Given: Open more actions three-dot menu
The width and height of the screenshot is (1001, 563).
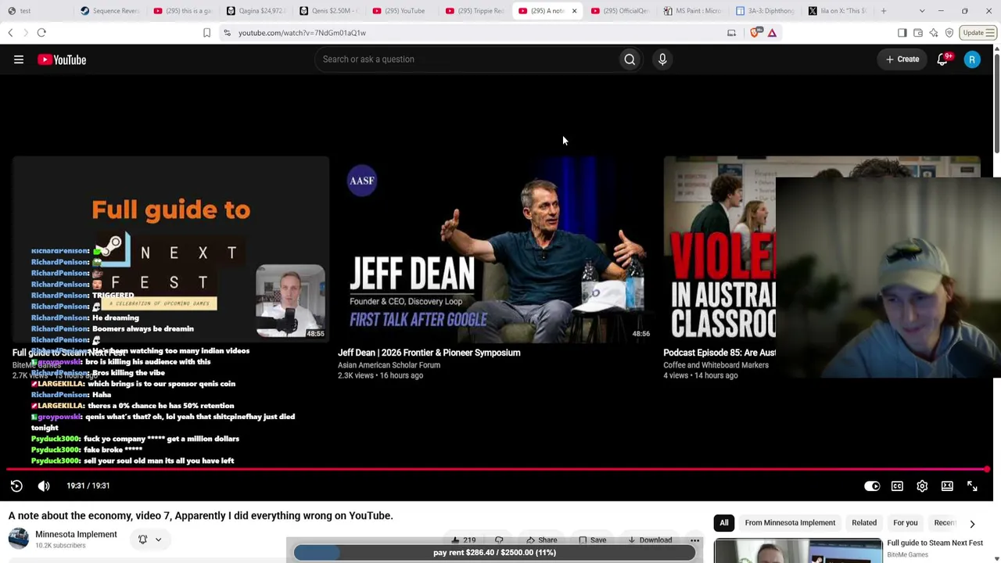Looking at the screenshot, I should click(x=694, y=540).
